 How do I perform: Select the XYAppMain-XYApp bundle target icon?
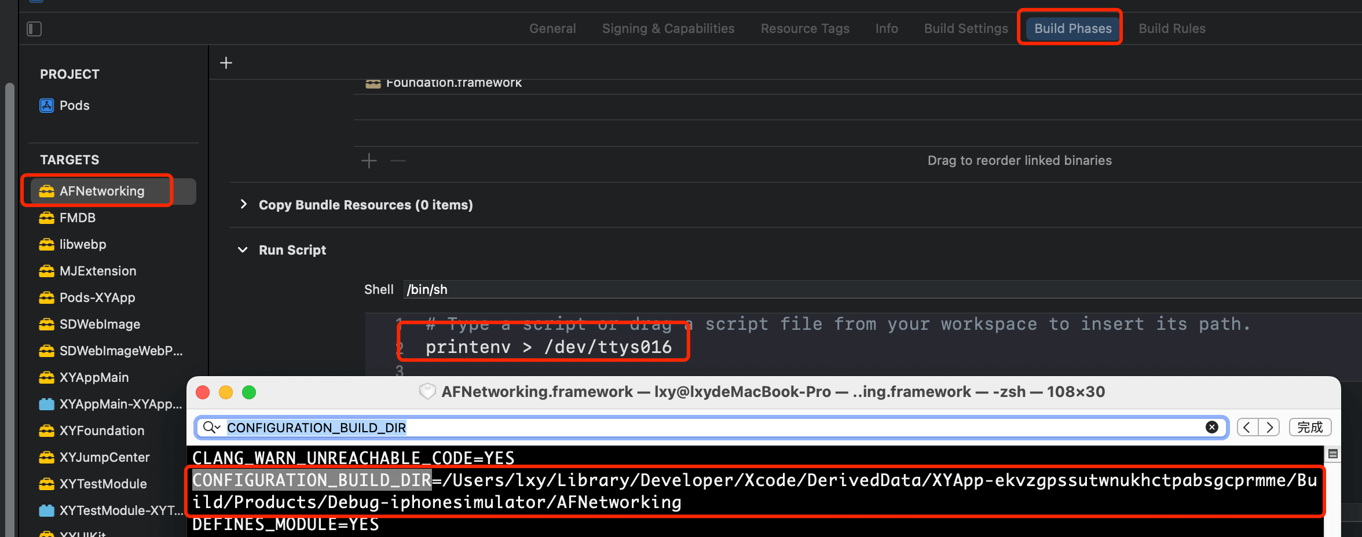point(46,404)
